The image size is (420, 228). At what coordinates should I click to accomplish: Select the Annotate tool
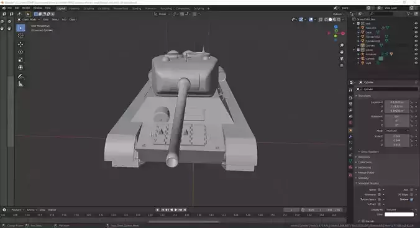coord(21,76)
